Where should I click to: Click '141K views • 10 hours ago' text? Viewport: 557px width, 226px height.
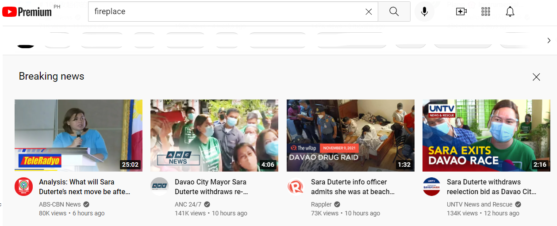point(211,213)
